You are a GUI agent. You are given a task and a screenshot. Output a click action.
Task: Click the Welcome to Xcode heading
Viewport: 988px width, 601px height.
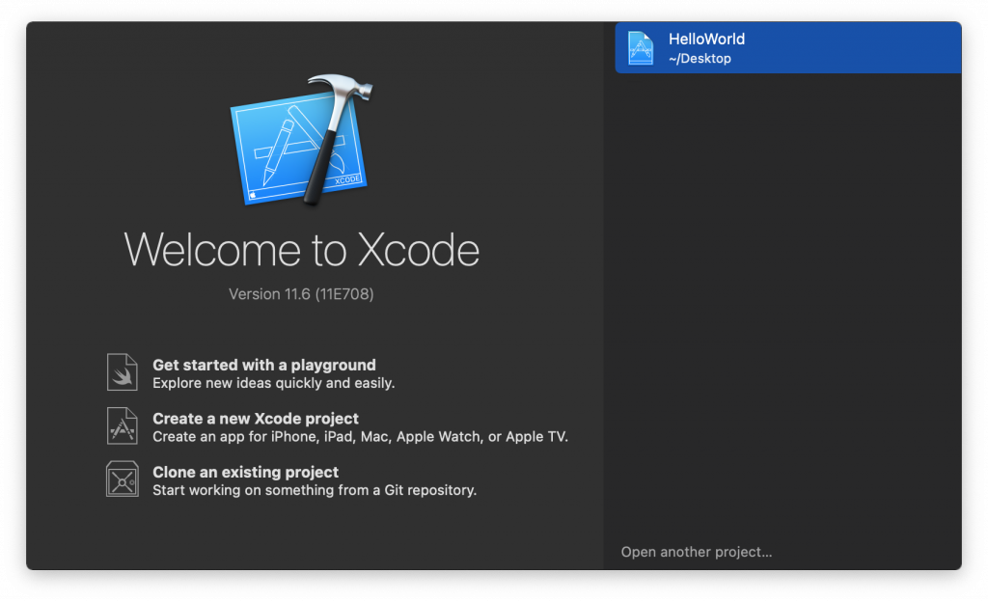pyautogui.click(x=301, y=250)
